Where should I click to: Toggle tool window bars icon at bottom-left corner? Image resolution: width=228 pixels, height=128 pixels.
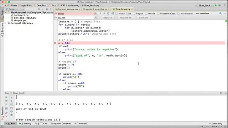pyautogui.click(x=2, y=127)
